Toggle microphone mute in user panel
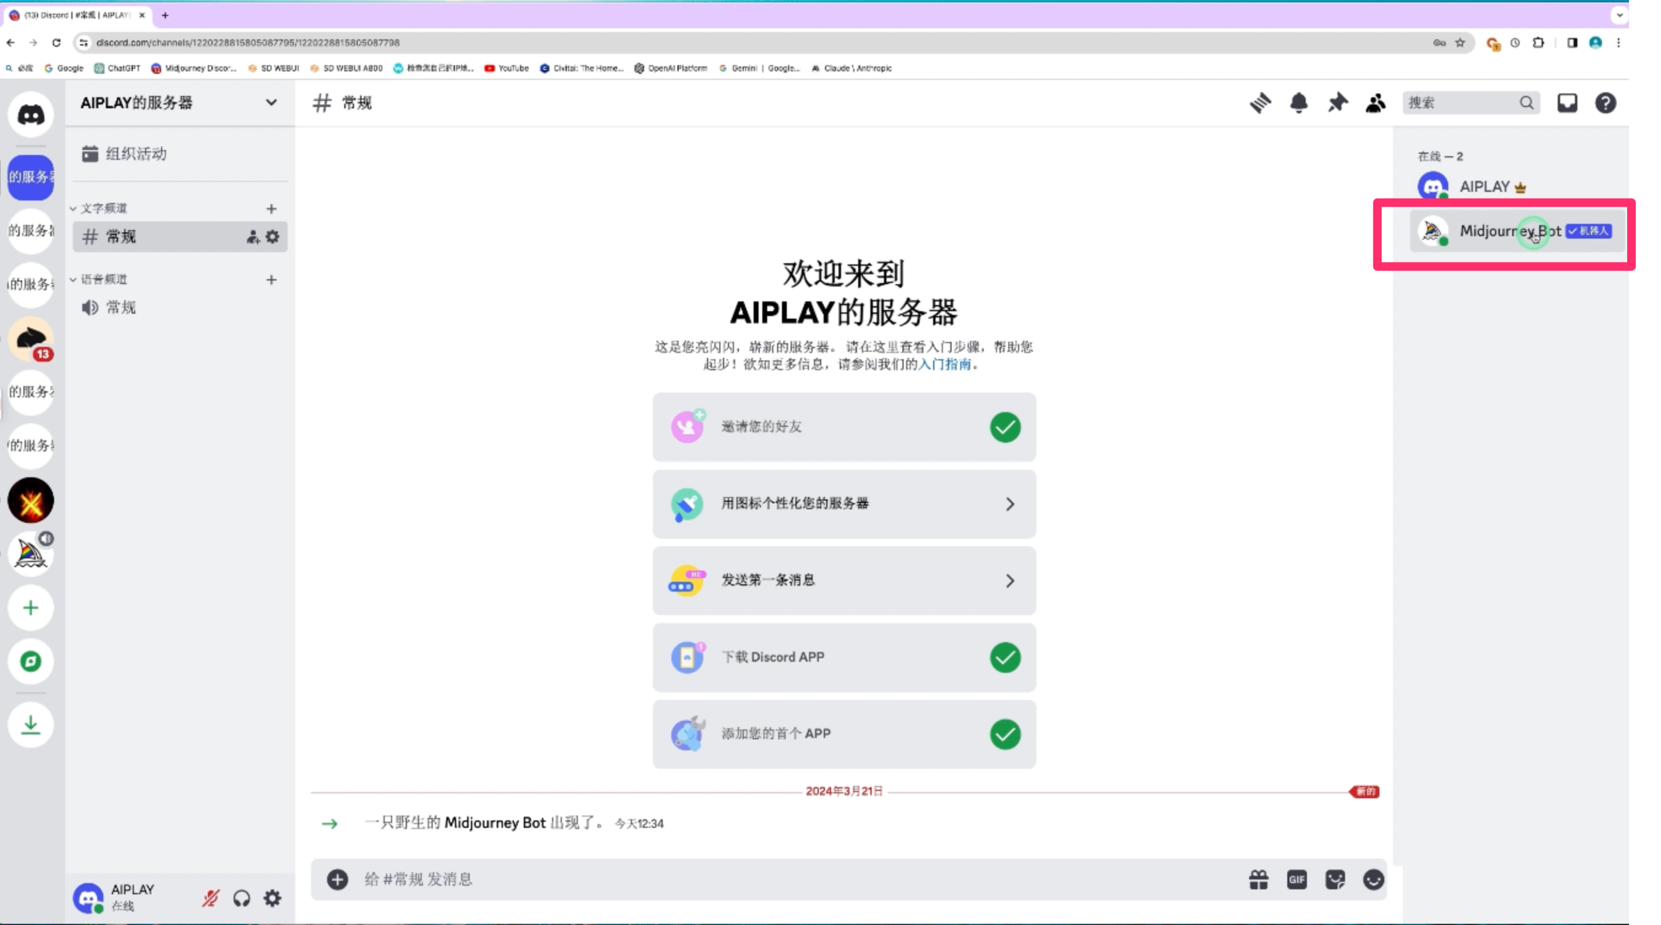Image resolution: width=1661 pixels, height=925 pixels. pos(211,898)
